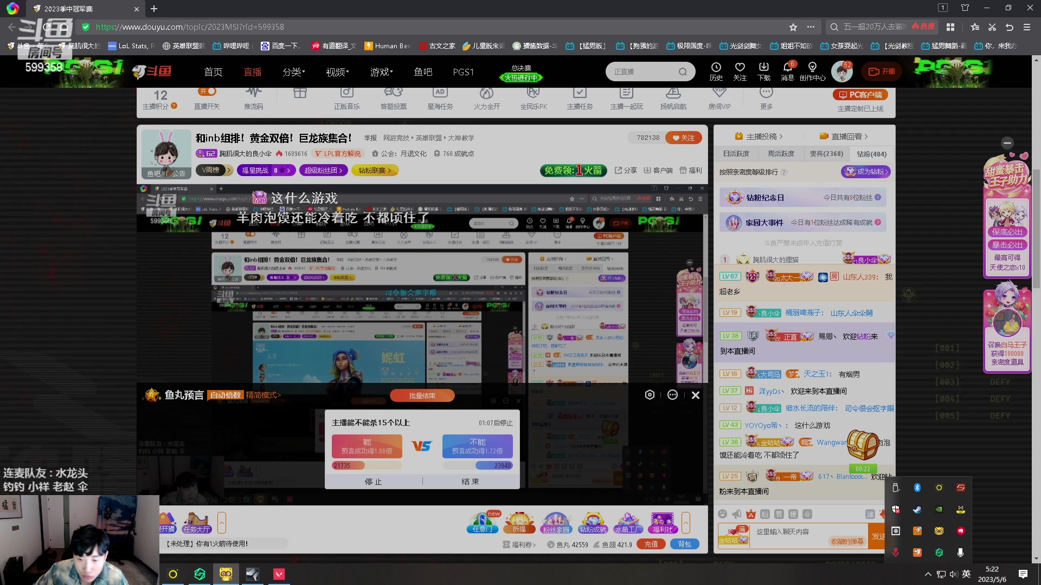
Task: Open the 消息 notification bell
Action: 787,71
